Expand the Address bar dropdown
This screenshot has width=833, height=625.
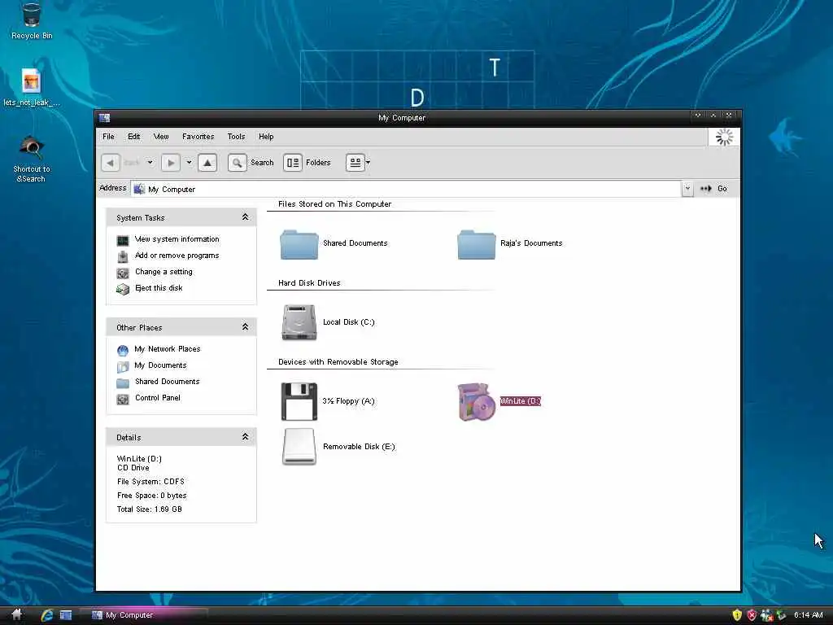point(687,189)
